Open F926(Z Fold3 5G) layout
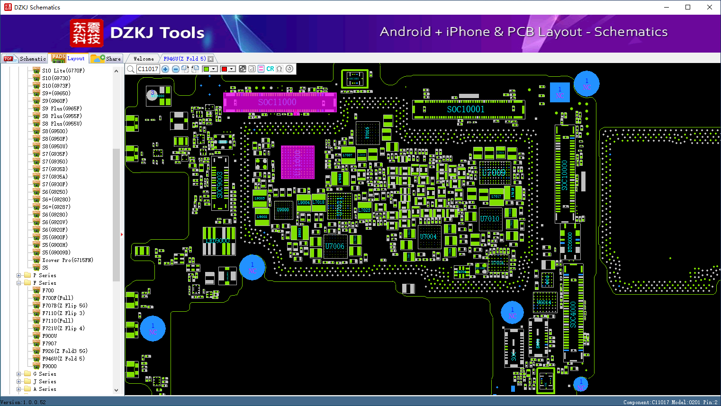 pyautogui.click(x=64, y=351)
